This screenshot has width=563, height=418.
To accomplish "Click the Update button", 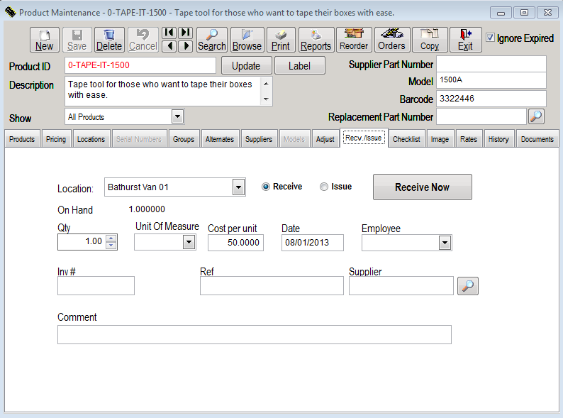I will point(246,66).
